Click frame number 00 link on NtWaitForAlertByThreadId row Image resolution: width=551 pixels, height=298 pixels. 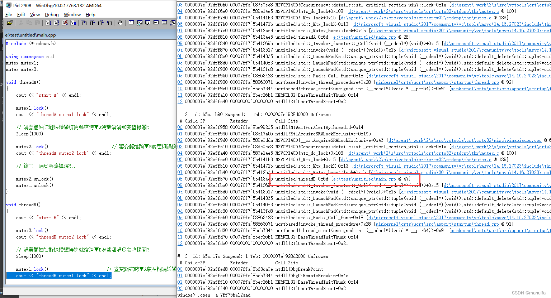[180, 128]
